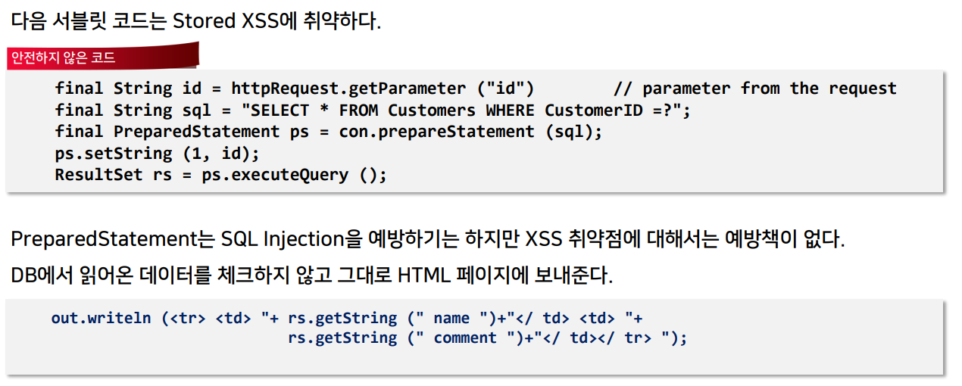This screenshot has width=962, height=386.
Task: Click the rs.getString (" comment ") expression
Action: coord(401,338)
